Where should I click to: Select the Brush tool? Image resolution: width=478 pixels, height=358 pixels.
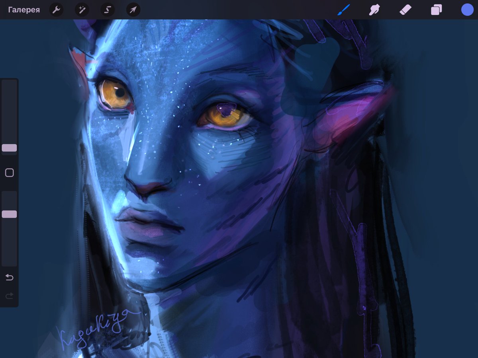pyautogui.click(x=343, y=10)
